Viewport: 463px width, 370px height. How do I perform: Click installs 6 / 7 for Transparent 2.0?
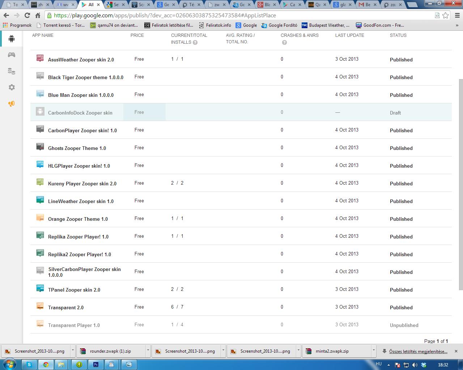click(177, 307)
